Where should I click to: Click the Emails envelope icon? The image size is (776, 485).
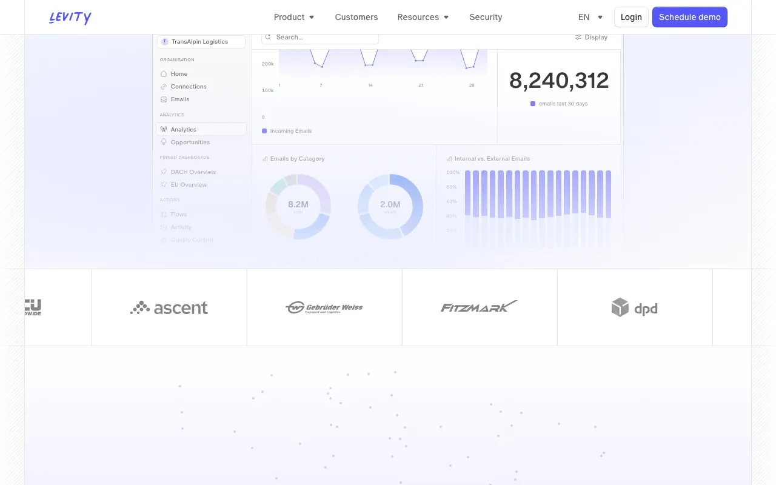(x=164, y=99)
